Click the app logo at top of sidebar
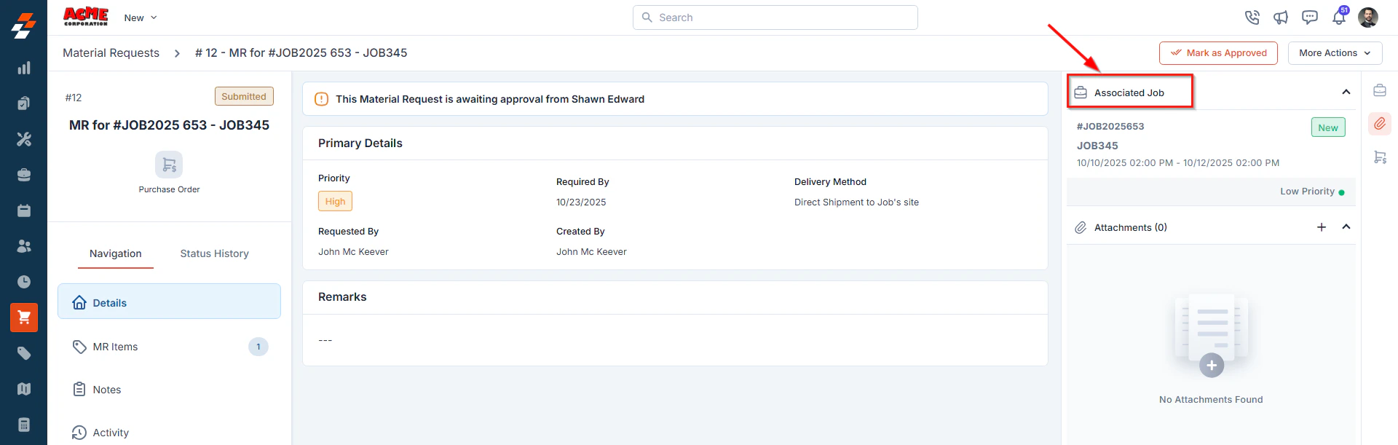The image size is (1398, 445). click(x=23, y=25)
